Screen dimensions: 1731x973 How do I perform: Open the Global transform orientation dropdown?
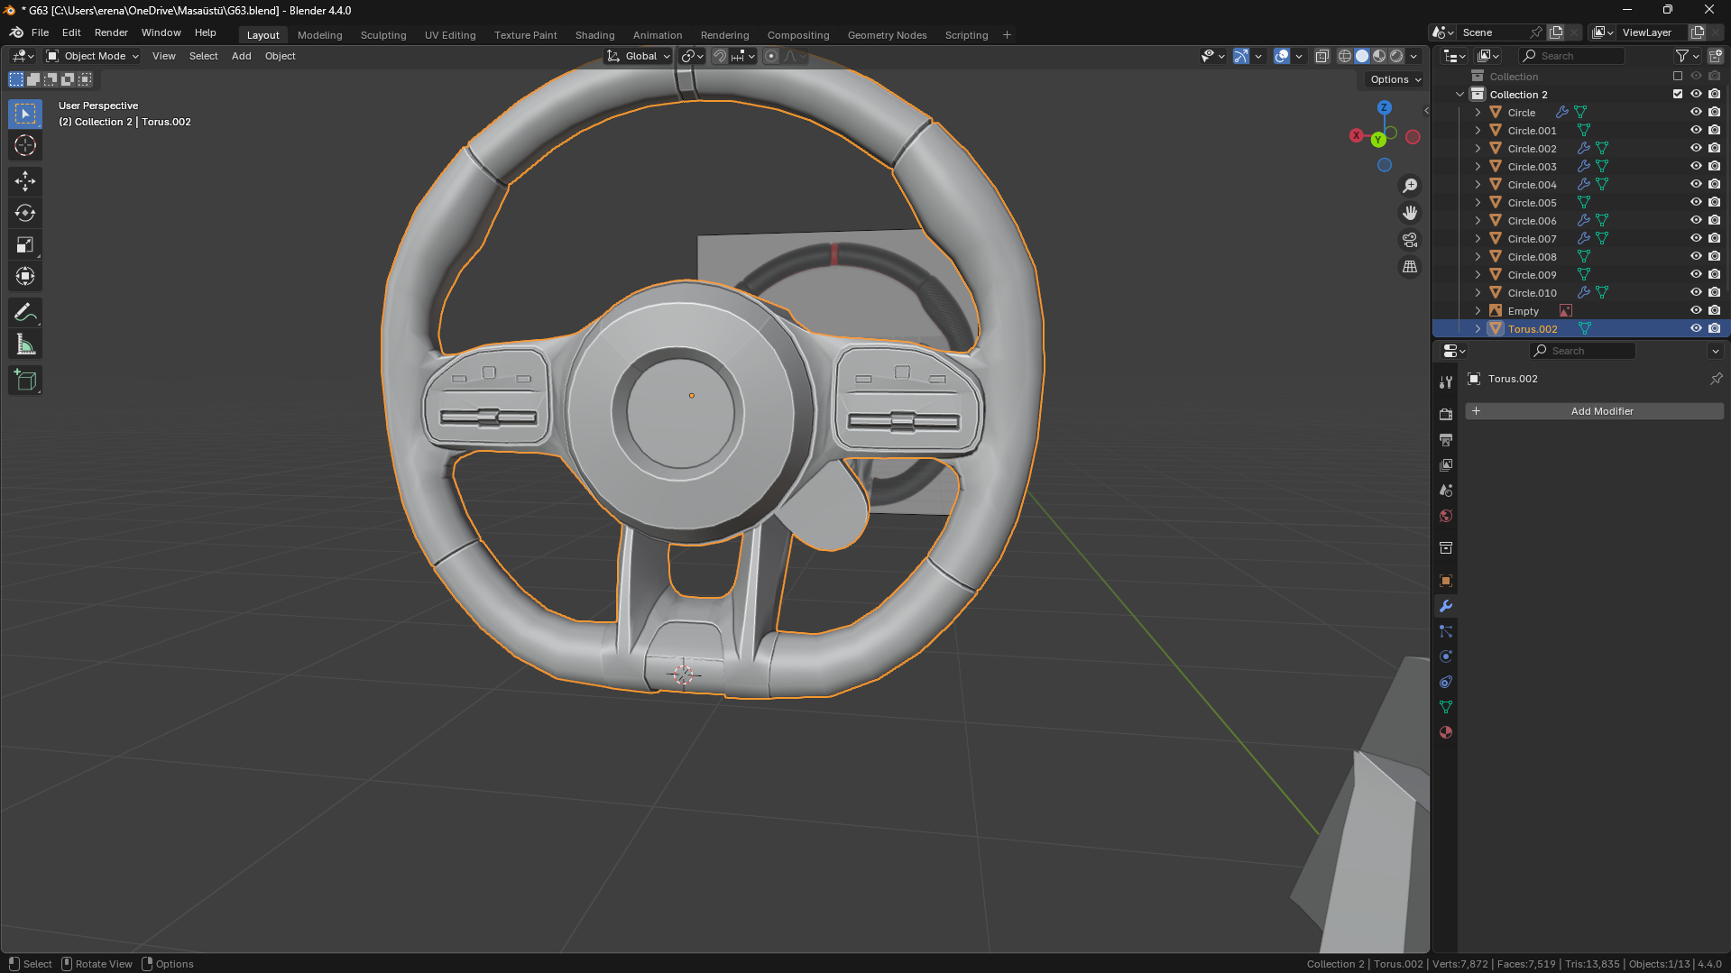639,56
